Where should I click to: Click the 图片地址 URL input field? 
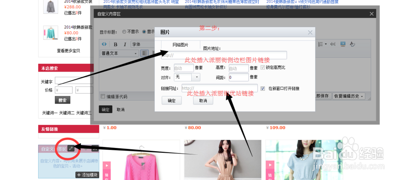coord(224,55)
